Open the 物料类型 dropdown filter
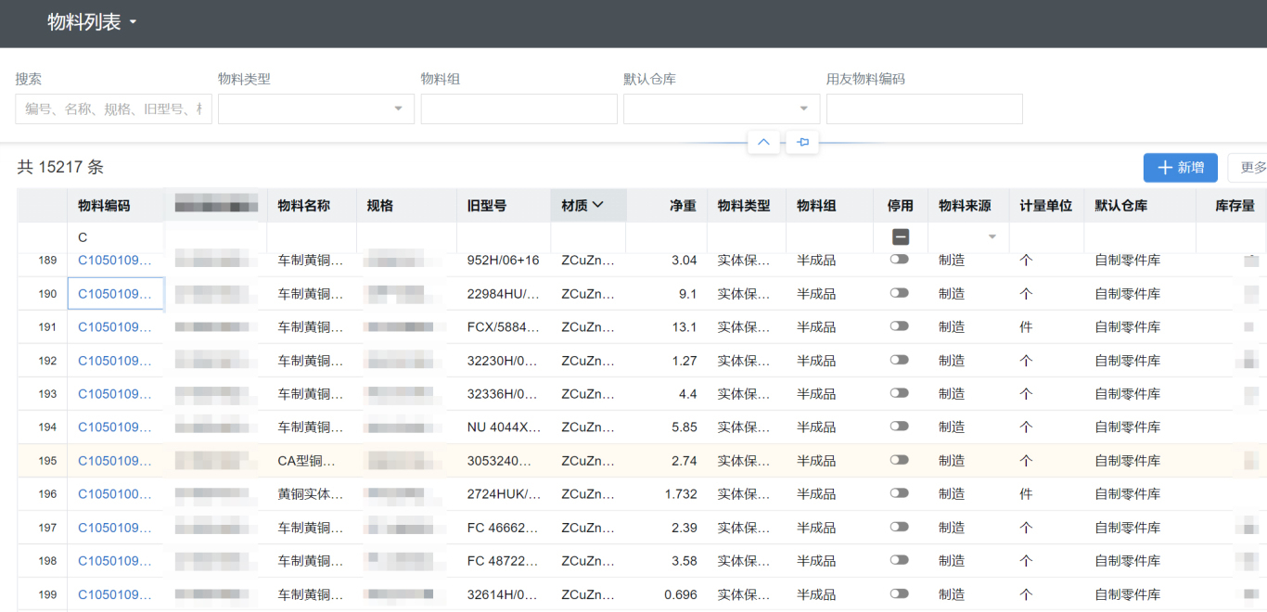 click(x=316, y=108)
